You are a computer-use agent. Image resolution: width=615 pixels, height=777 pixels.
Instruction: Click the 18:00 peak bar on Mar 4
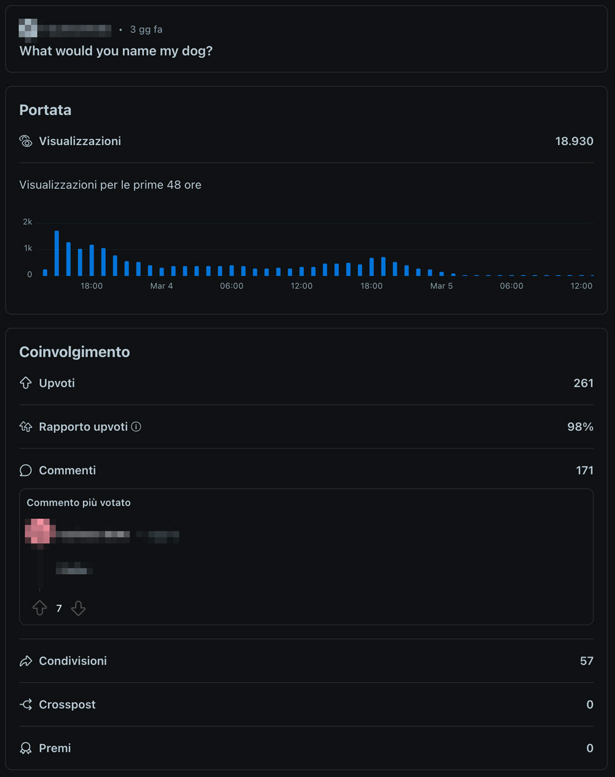pyautogui.click(x=383, y=266)
